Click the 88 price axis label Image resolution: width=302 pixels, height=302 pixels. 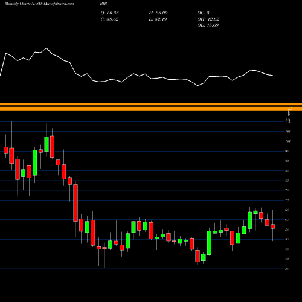coord(287,171)
